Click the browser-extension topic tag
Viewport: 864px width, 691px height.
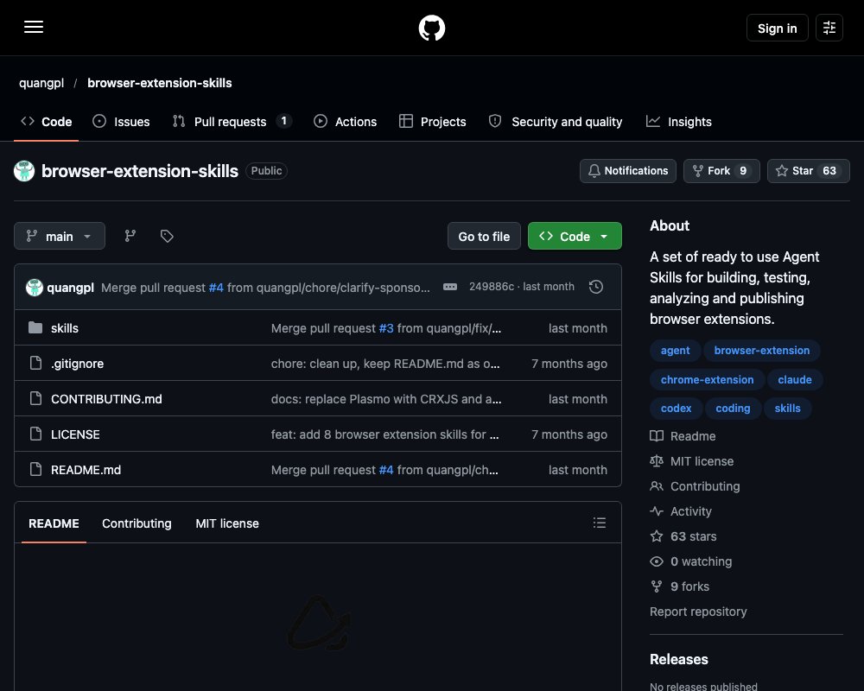(761, 351)
